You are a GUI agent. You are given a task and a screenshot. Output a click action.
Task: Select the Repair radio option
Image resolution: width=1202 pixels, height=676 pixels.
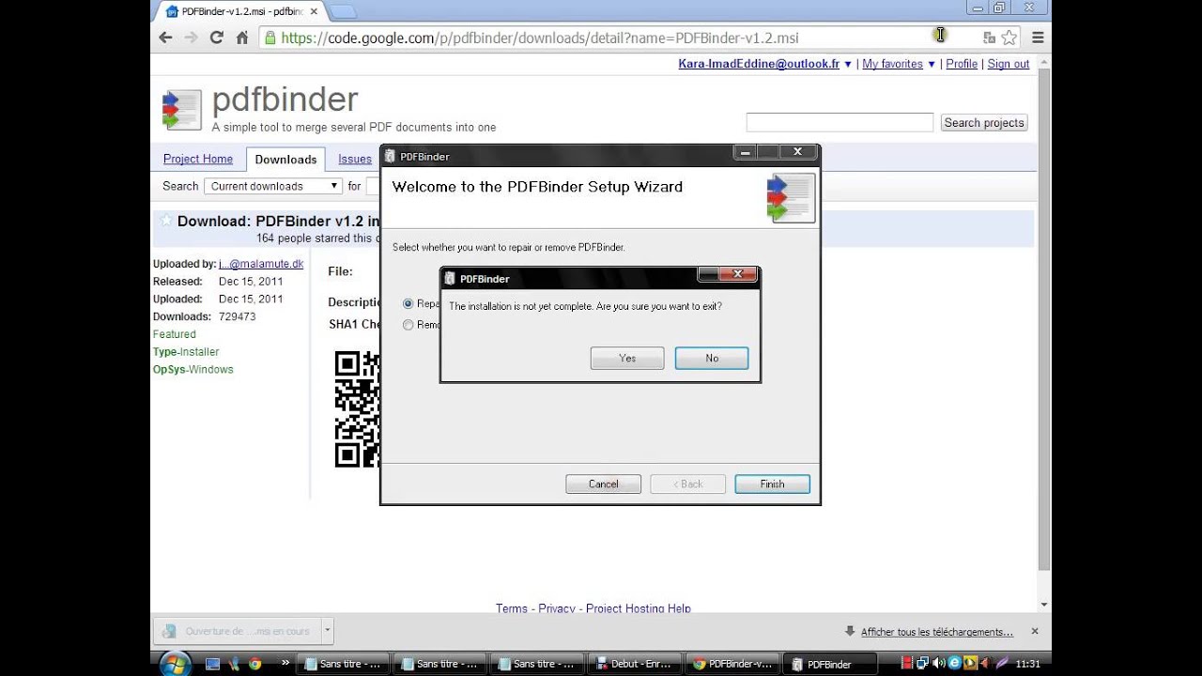click(x=408, y=304)
